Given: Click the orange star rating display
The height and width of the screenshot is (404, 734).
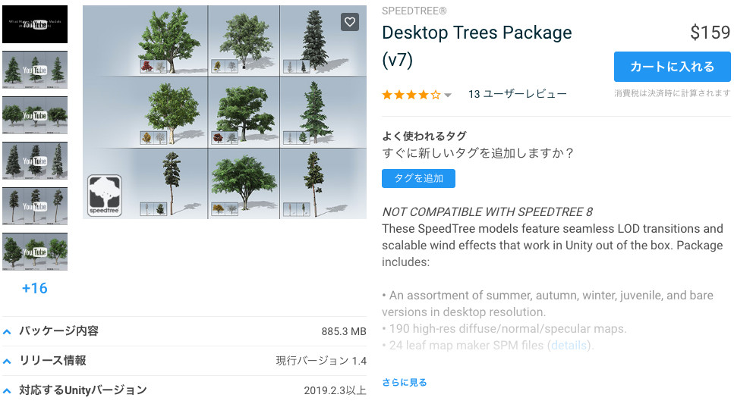Looking at the screenshot, I should (411, 96).
